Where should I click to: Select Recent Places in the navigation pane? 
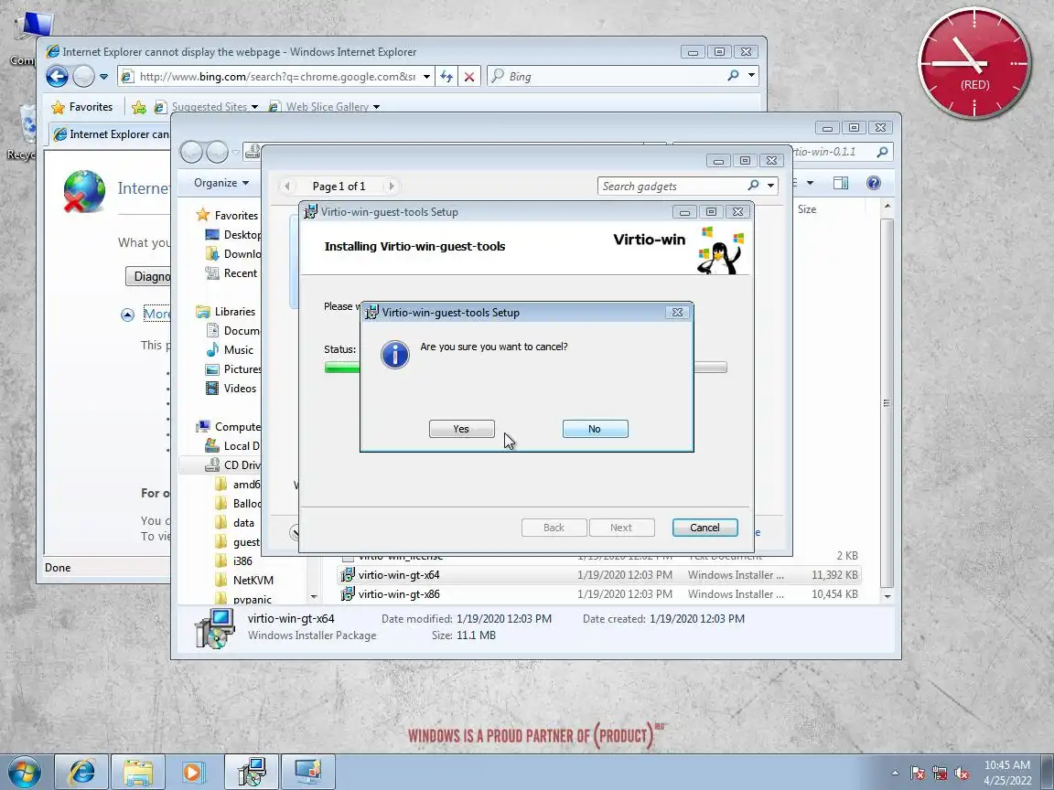click(x=231, y=273)
